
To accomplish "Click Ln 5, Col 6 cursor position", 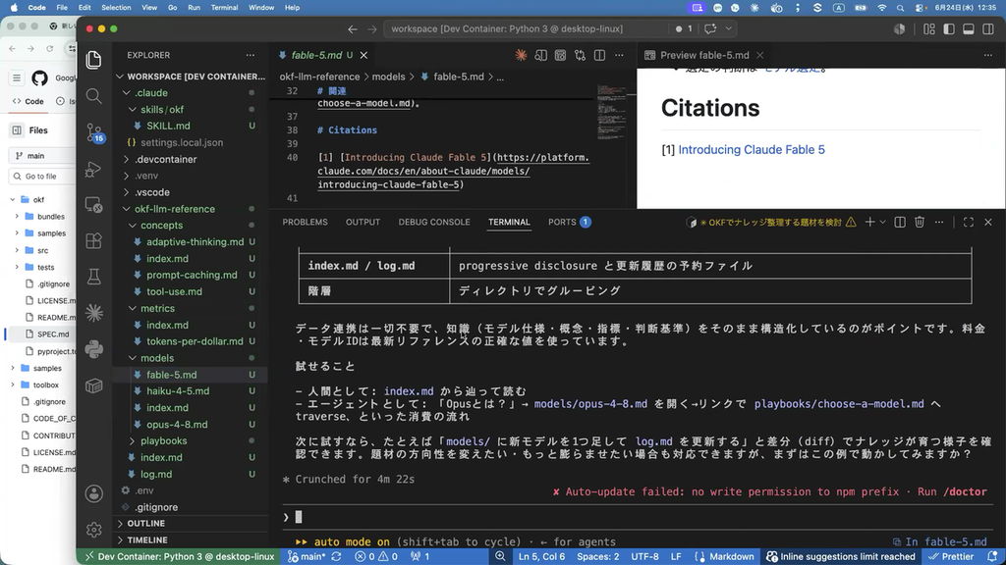I will click(x=541, y=557).
